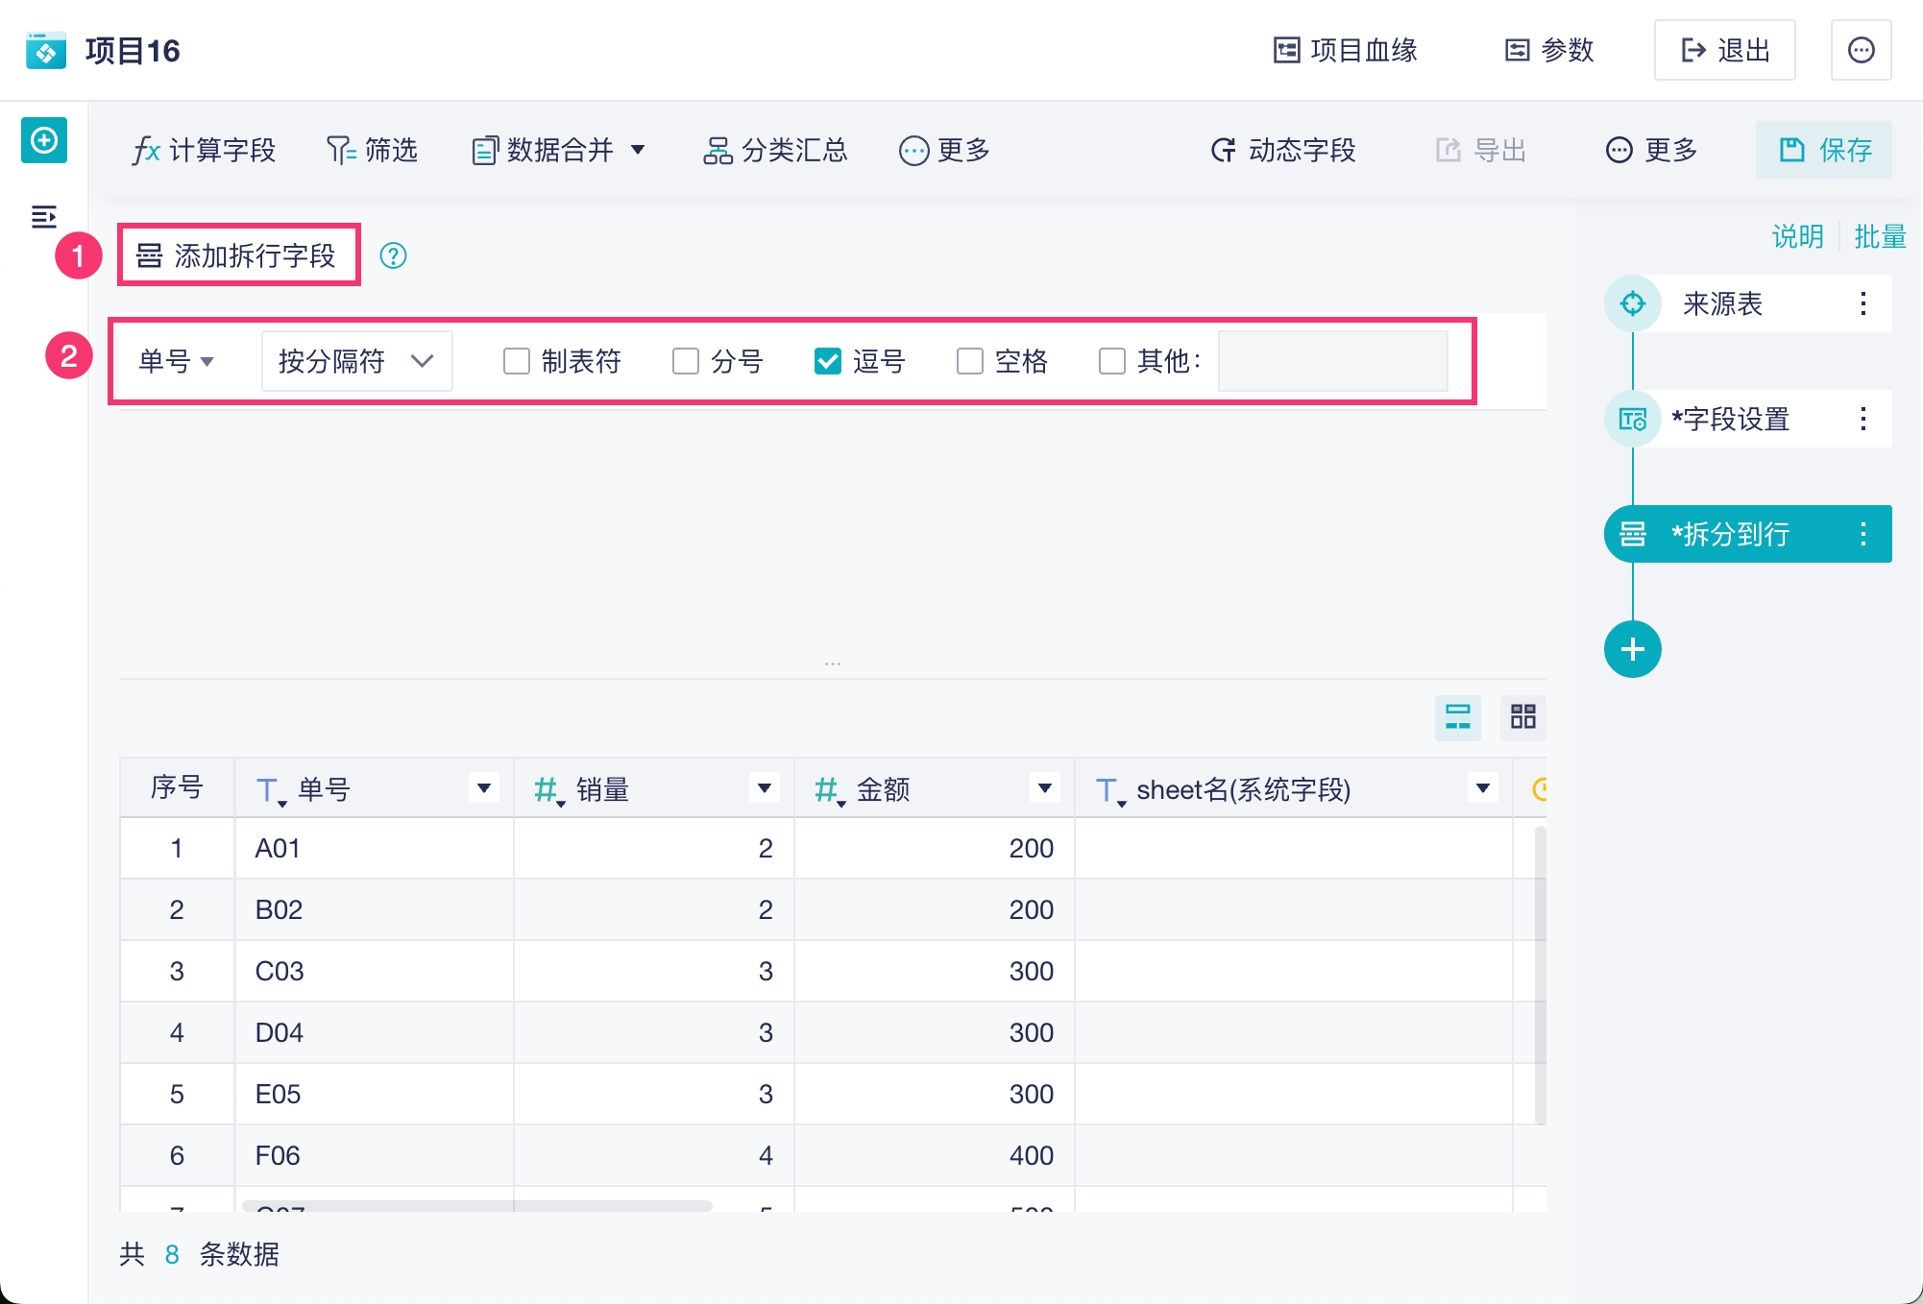1923x1304 pixels.
Task: Open the 计算字段 toolbar item
Action: (x=204, y=150)
